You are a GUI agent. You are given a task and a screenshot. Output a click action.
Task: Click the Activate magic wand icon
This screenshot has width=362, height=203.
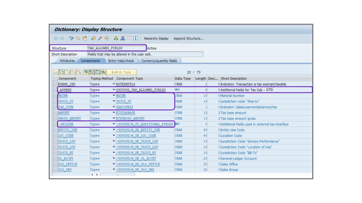(x=99, y=38)
